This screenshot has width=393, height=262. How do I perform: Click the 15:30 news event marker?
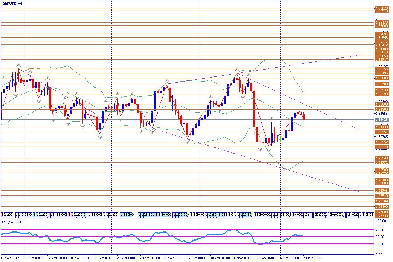tap(259, 215)
